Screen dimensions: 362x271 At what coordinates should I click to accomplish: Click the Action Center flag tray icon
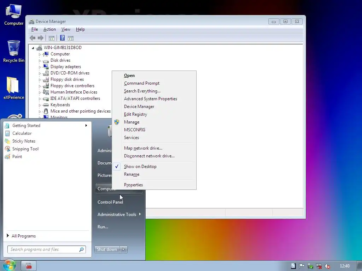pos(302,266)
